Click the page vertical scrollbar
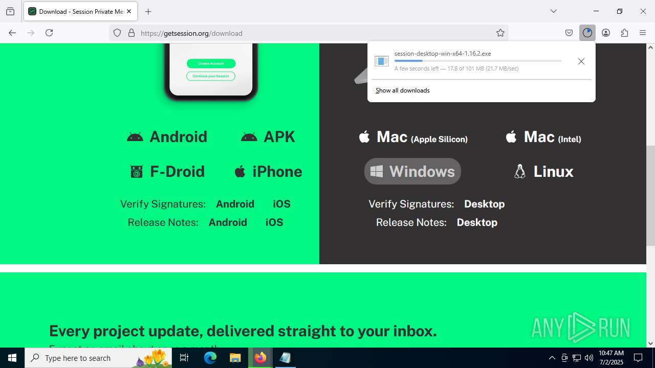The height and width of the screenshot is (368, 655). point(650,197)
